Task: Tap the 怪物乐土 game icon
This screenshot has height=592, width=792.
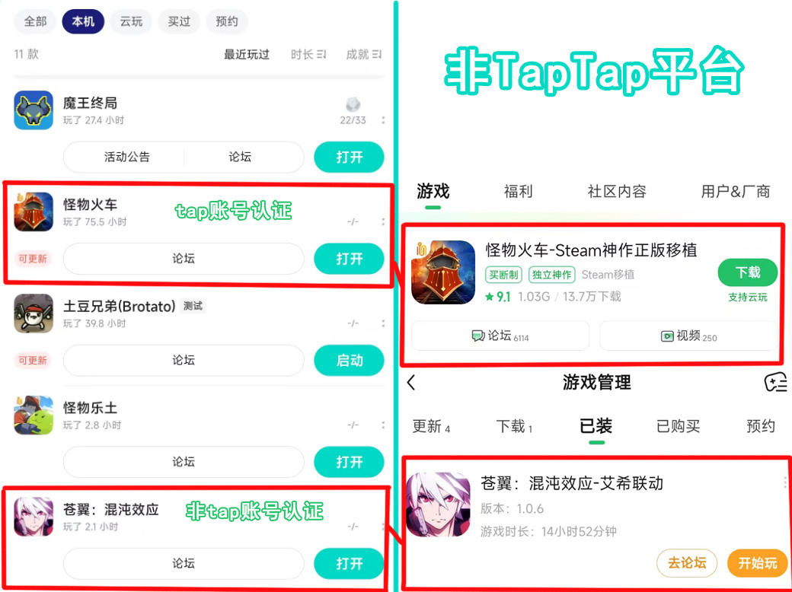Action: 34,415
